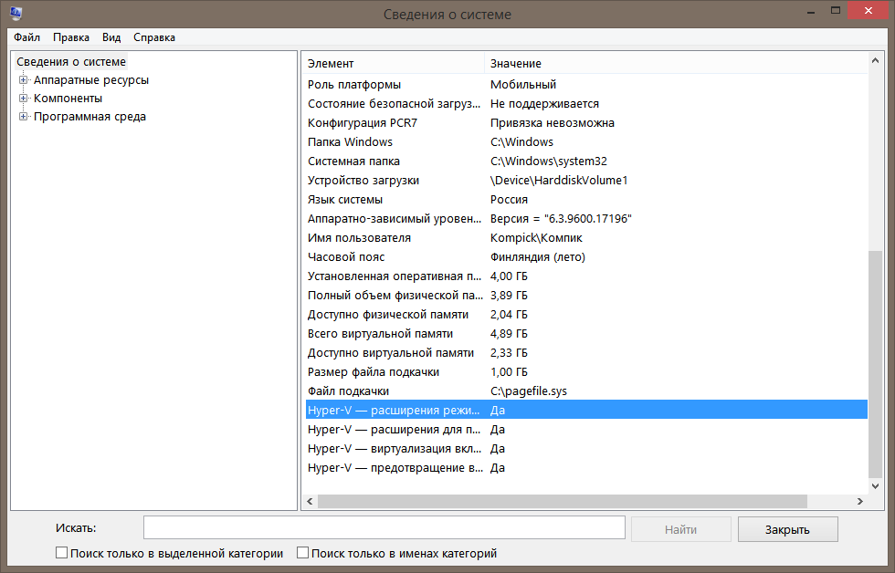Viewport: 895px width, 573px height.
Task: Enable Поиск только в выделенной категории checkbox
Action: [x=62, y=553]
